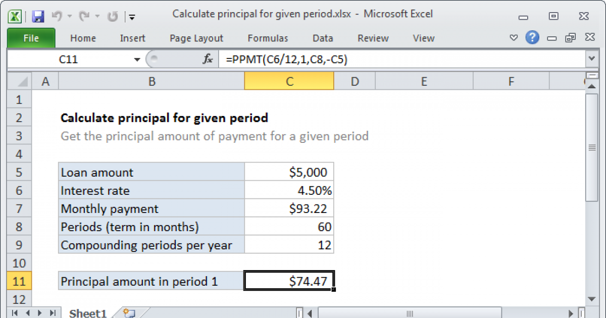Select column F header
This screenshot has height=318, width=606.
click(511, 81)
